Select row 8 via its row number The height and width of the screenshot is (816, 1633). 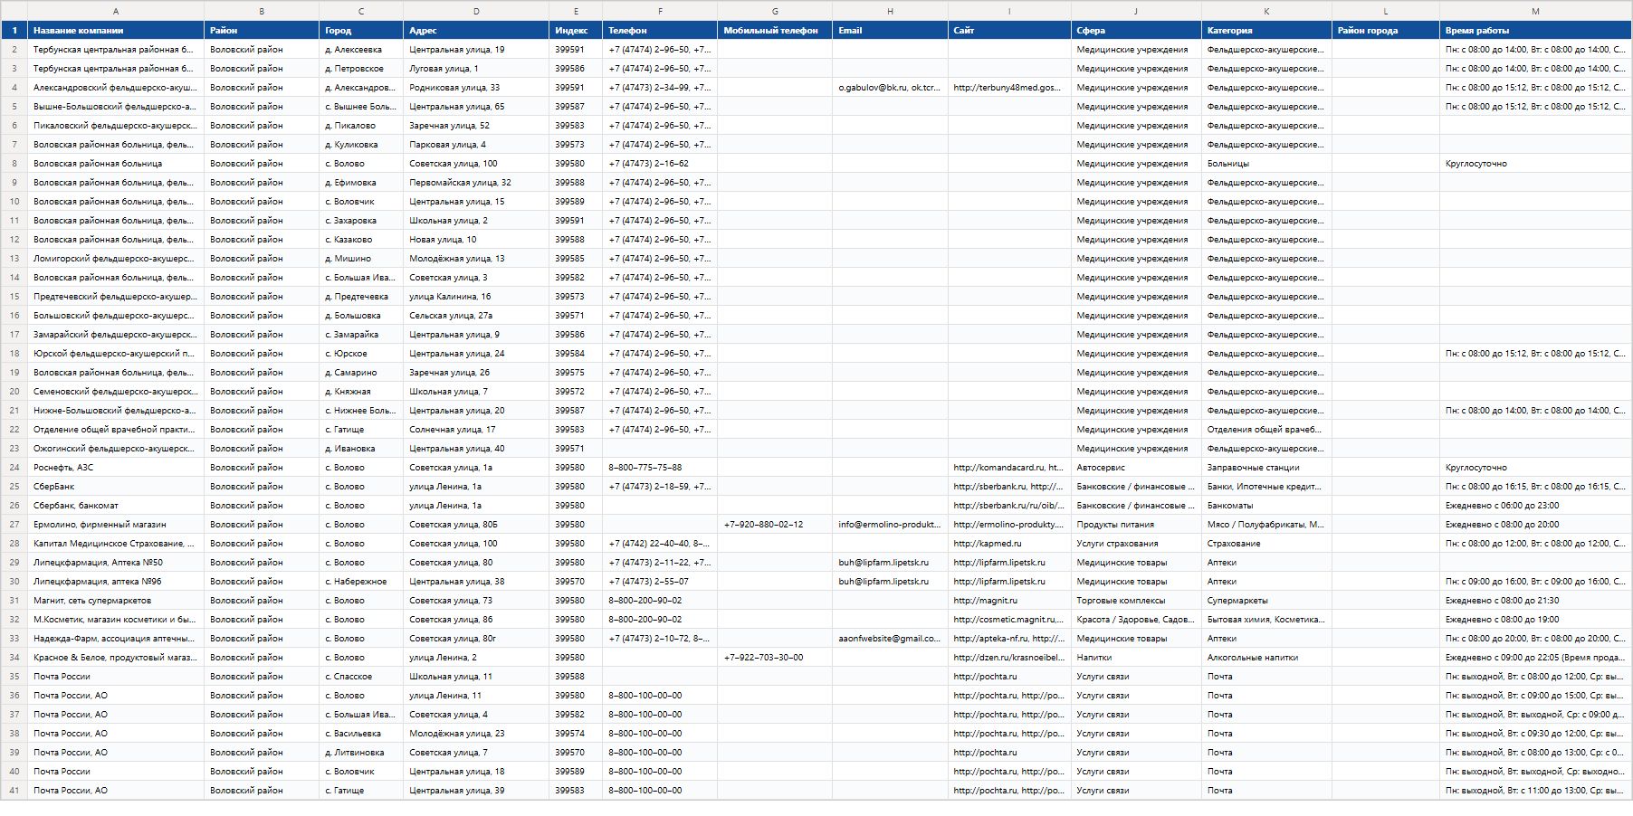(14, 164)
